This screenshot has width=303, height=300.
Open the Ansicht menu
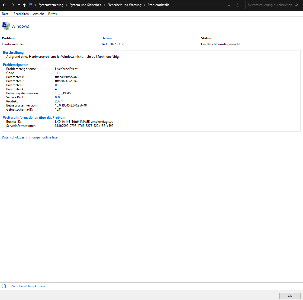coord(38,14)
